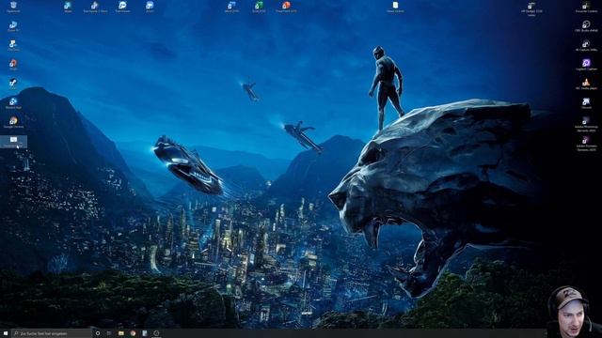Open the Papierkorb recycle bin icon

click(x=13, y=7)
